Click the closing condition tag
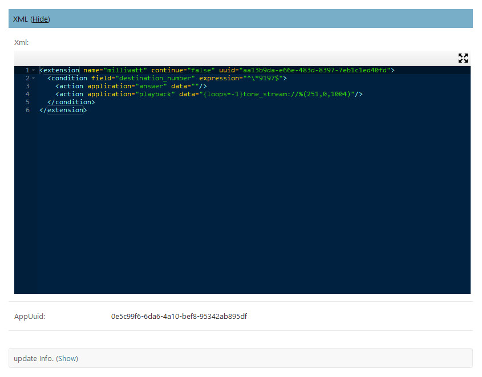Image resolution: width=482 pixels, height=377 pixels. [x=71, y=102]
